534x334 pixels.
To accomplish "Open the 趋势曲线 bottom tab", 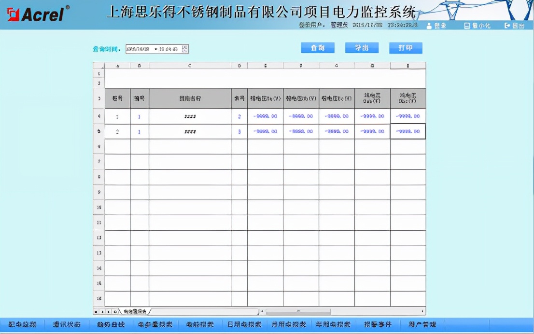I will pyautogui.click(x=111, y=324).
